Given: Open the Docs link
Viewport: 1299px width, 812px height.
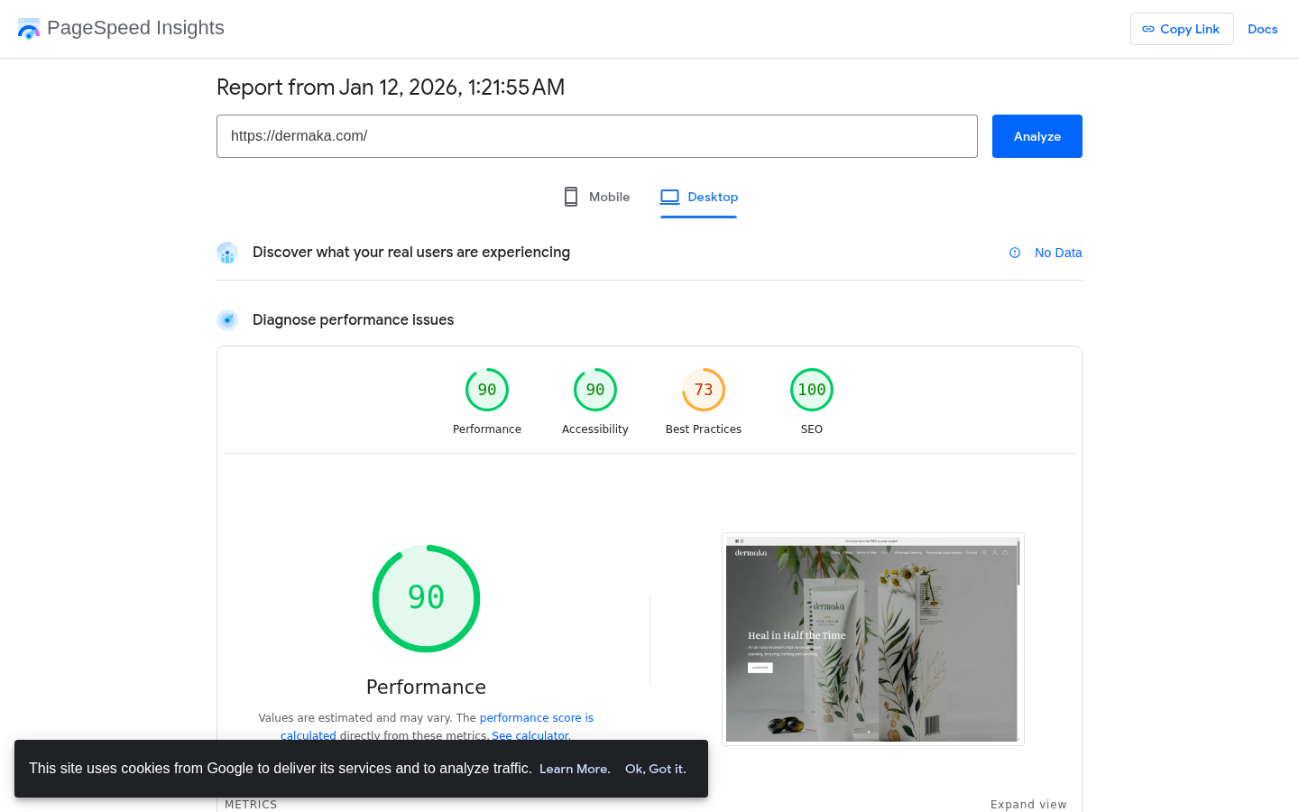Looking at the screenshot, I should tap(1262, 29).
